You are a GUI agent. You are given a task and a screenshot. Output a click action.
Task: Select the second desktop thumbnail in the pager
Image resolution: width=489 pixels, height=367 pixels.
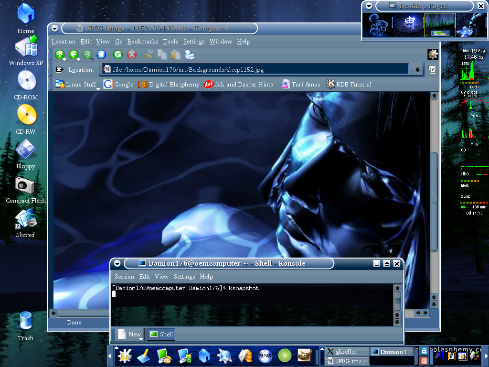(409, 25)
